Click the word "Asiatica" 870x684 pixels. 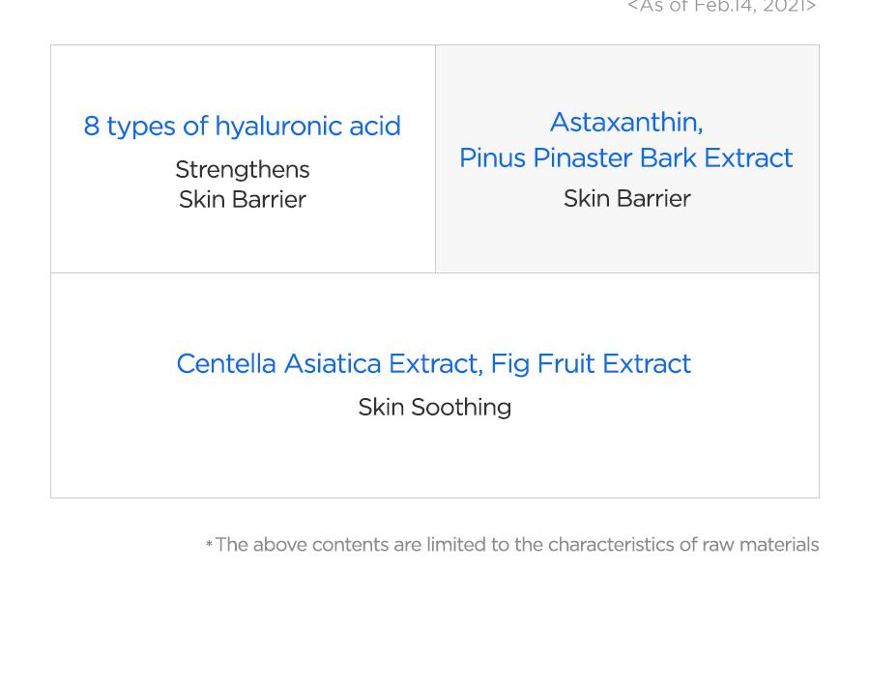(333, 364)
